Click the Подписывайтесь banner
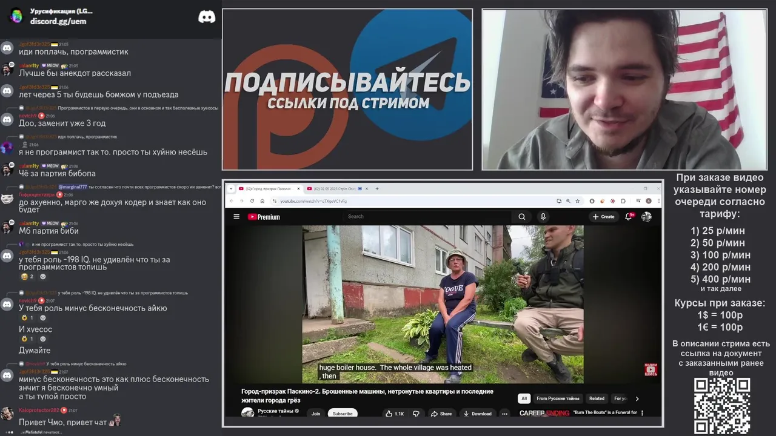The width and height of the screenshot is (776, 436). [347, 90]
